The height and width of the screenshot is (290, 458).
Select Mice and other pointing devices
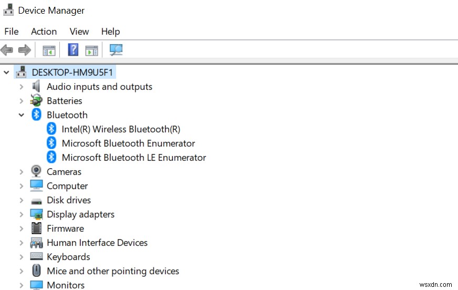point(112,271)
